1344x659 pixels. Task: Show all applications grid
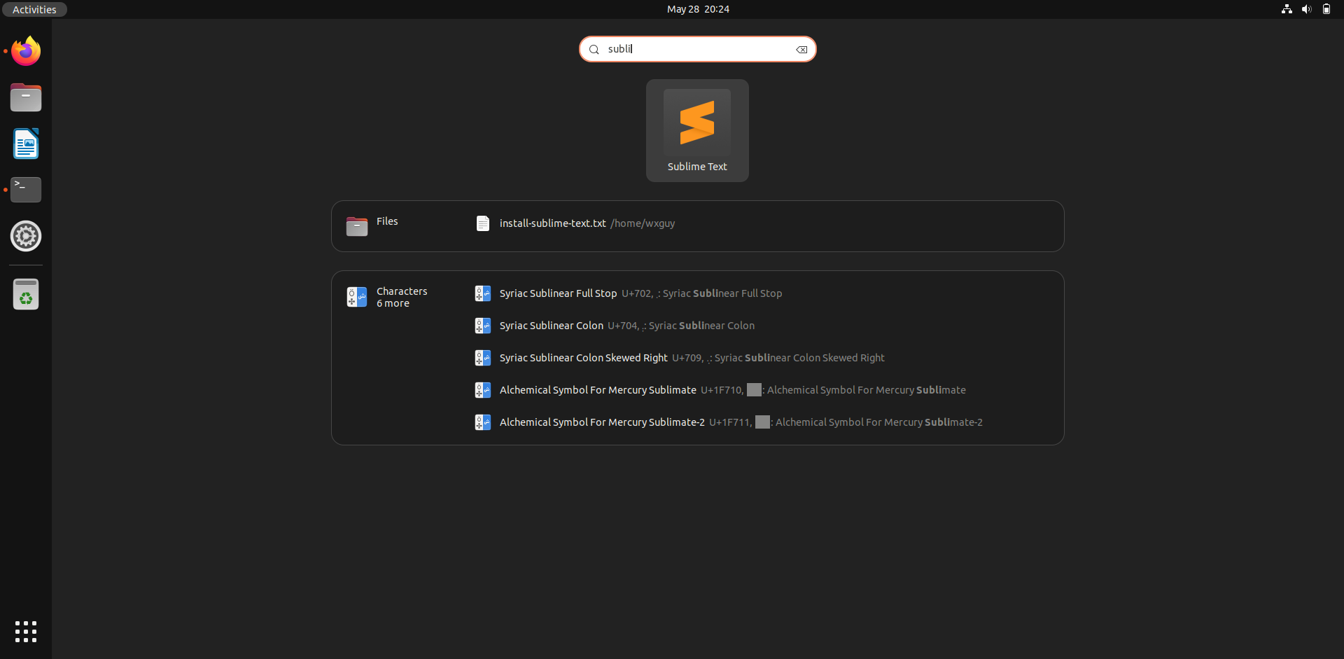(x=26, y=632)
